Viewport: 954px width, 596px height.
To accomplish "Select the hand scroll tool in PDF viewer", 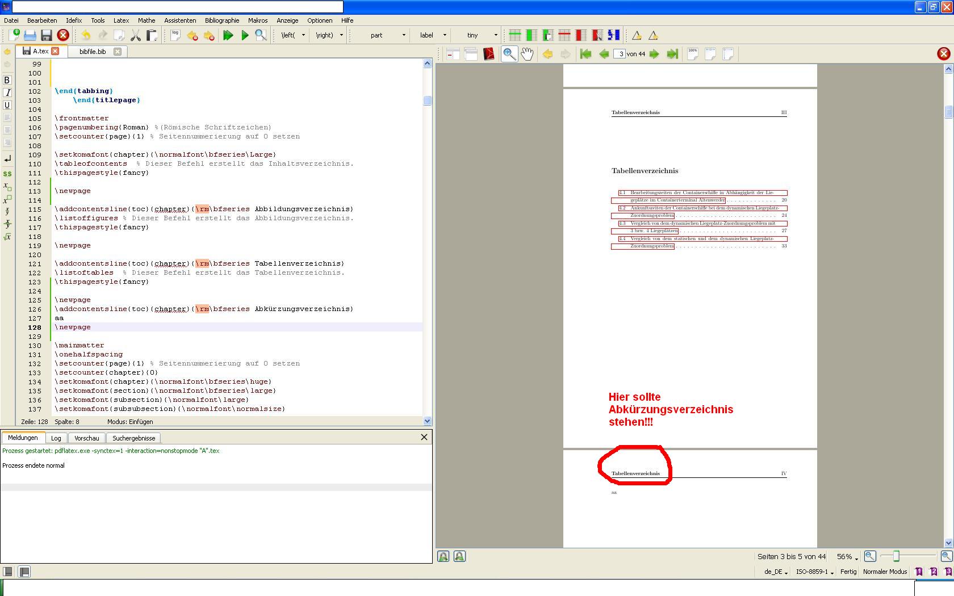I will [x=528, y=54].
